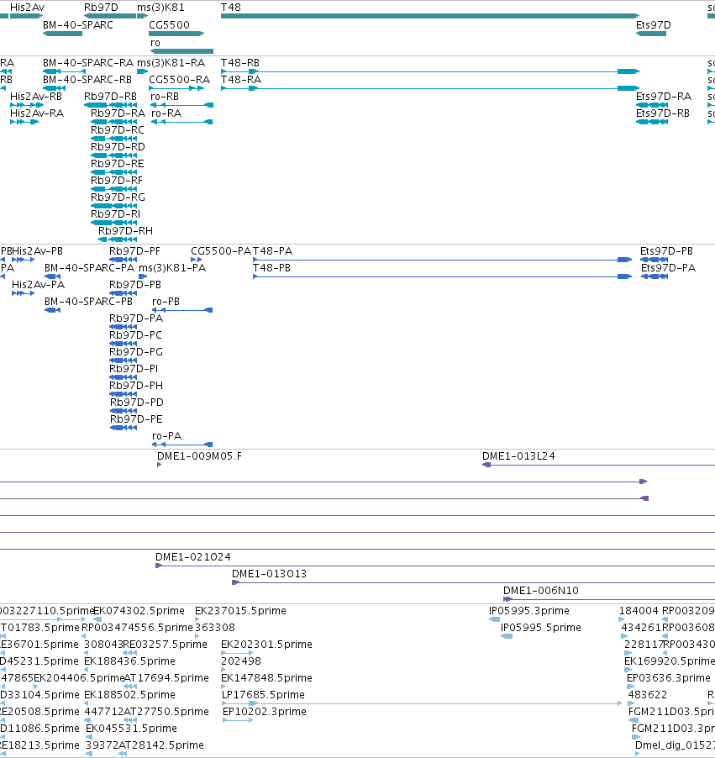Click BAC clone DME1-013O13
715x758 pixels.
click(x=269, y=574)
